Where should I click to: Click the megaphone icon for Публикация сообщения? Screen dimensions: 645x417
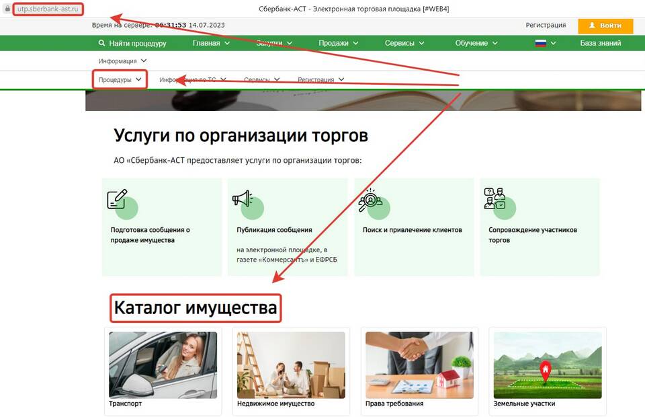(x=243, y=198)
